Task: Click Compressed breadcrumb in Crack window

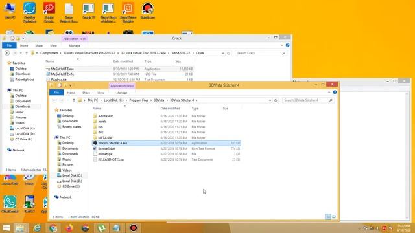Action: pos(49,53)
